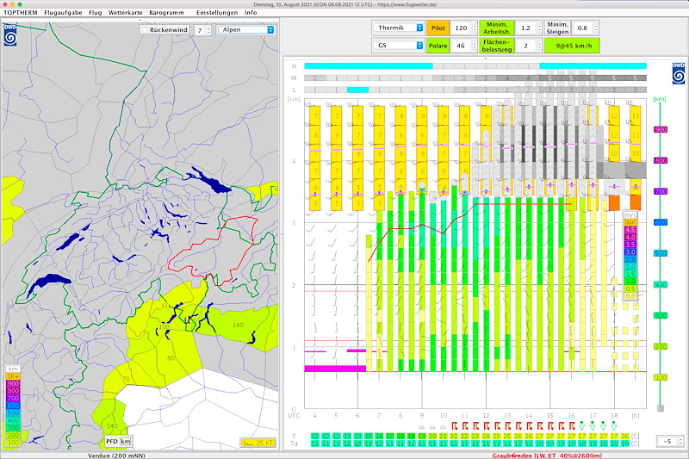Click cloud symbol under hour 10
Image resolution: width=689 pixels, height=459 pixels.
coord(443,427)
